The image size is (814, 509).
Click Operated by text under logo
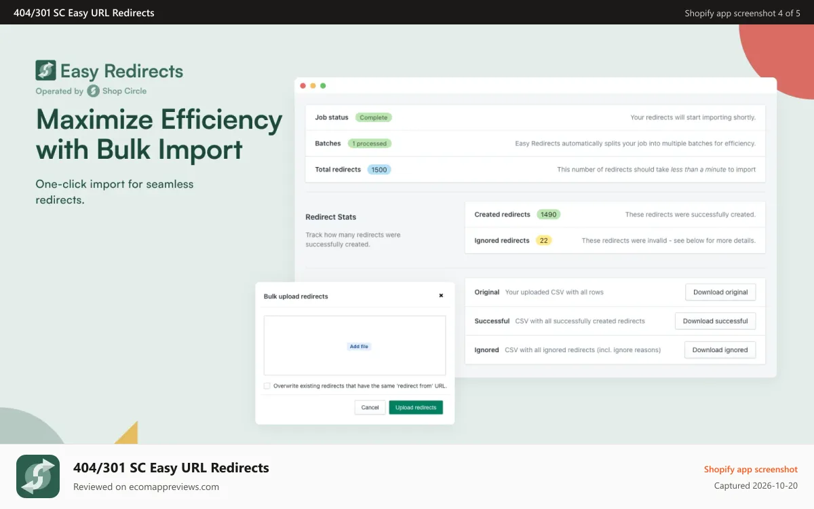(x=59, y=91)
